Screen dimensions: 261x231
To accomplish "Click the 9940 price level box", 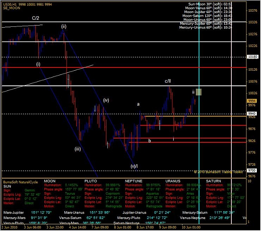I will (x=252, y=113).
